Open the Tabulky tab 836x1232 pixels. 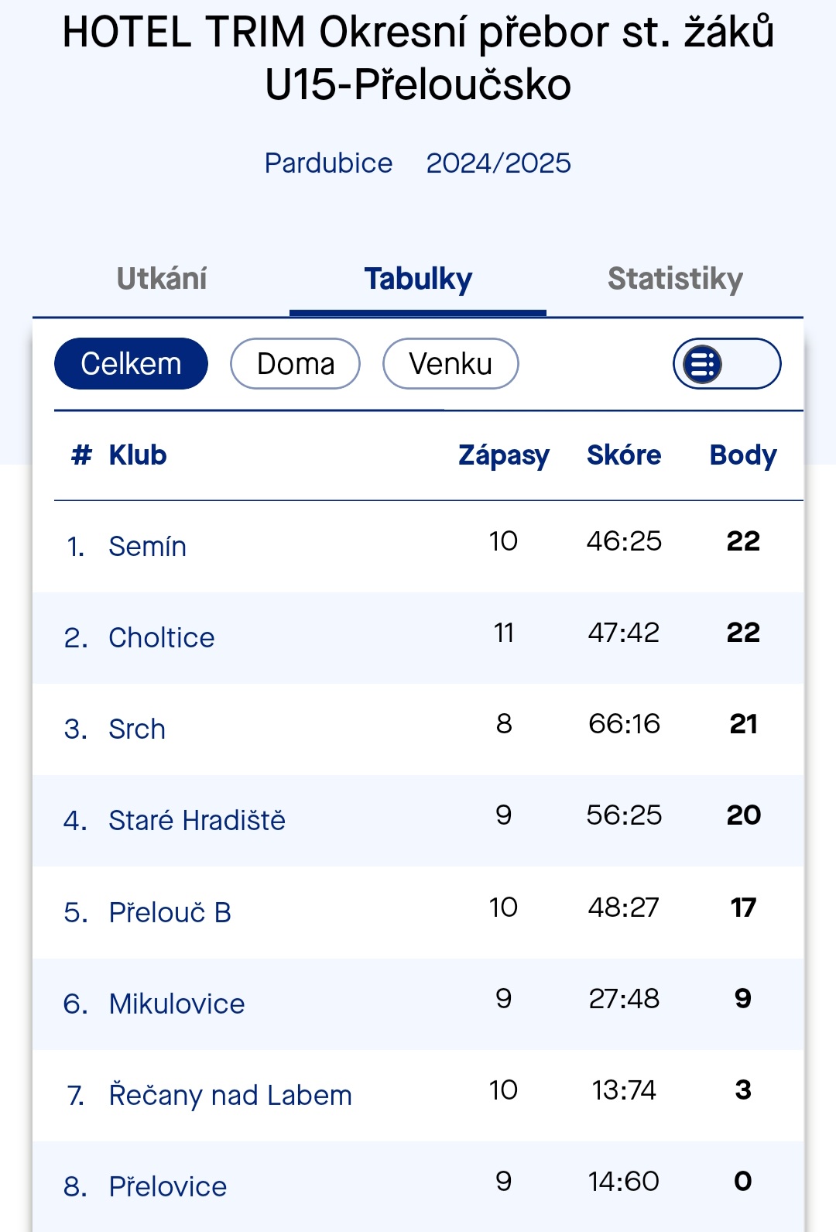[x=418, y=279]
